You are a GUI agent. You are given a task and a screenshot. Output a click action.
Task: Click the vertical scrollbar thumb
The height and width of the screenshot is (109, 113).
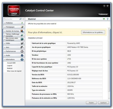click(x=109, y=60)
